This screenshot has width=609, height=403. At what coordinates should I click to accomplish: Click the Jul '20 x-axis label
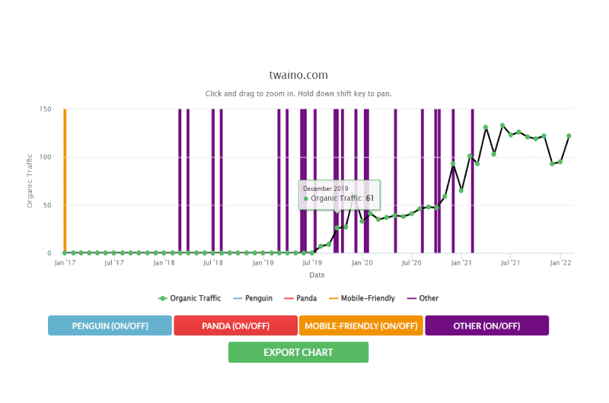point(411,263)
